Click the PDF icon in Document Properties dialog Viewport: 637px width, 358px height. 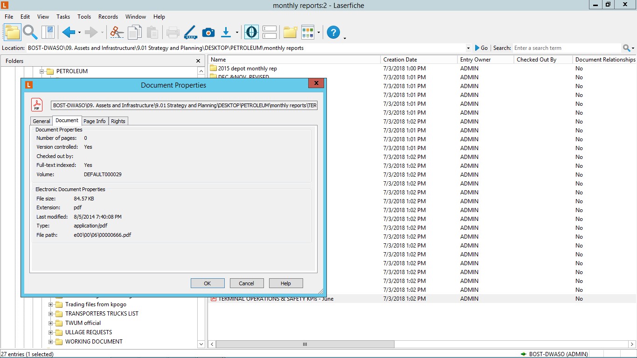click(x=37, y=105)
